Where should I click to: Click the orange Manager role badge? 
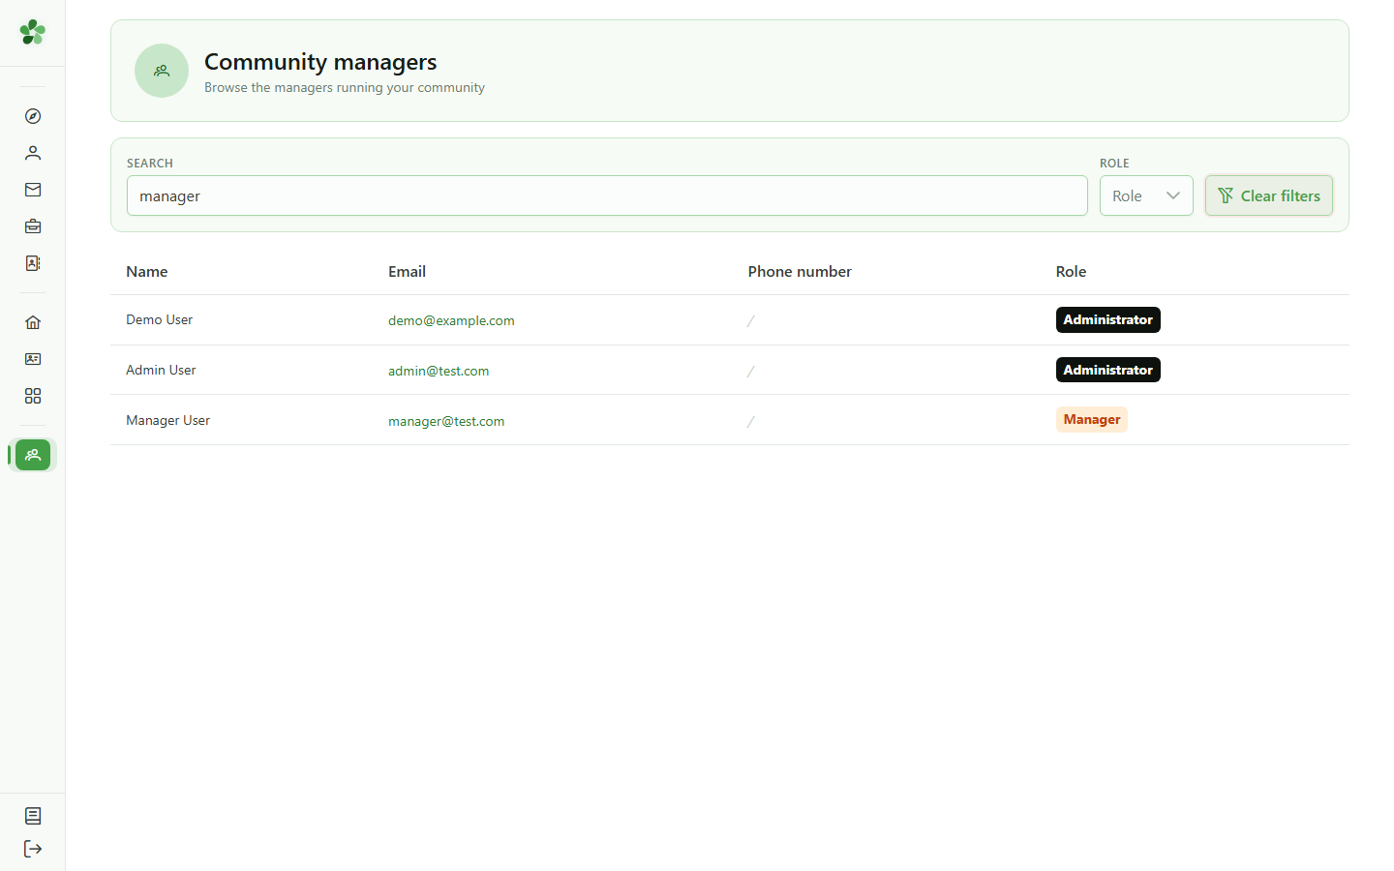1092,419
